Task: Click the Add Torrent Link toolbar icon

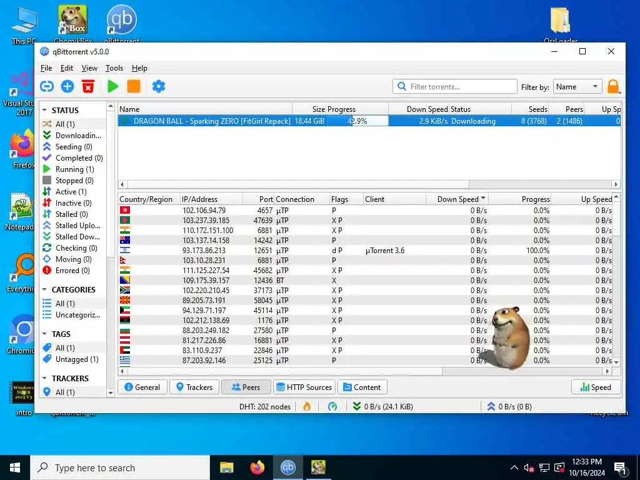Action: (x=47, y=86)
